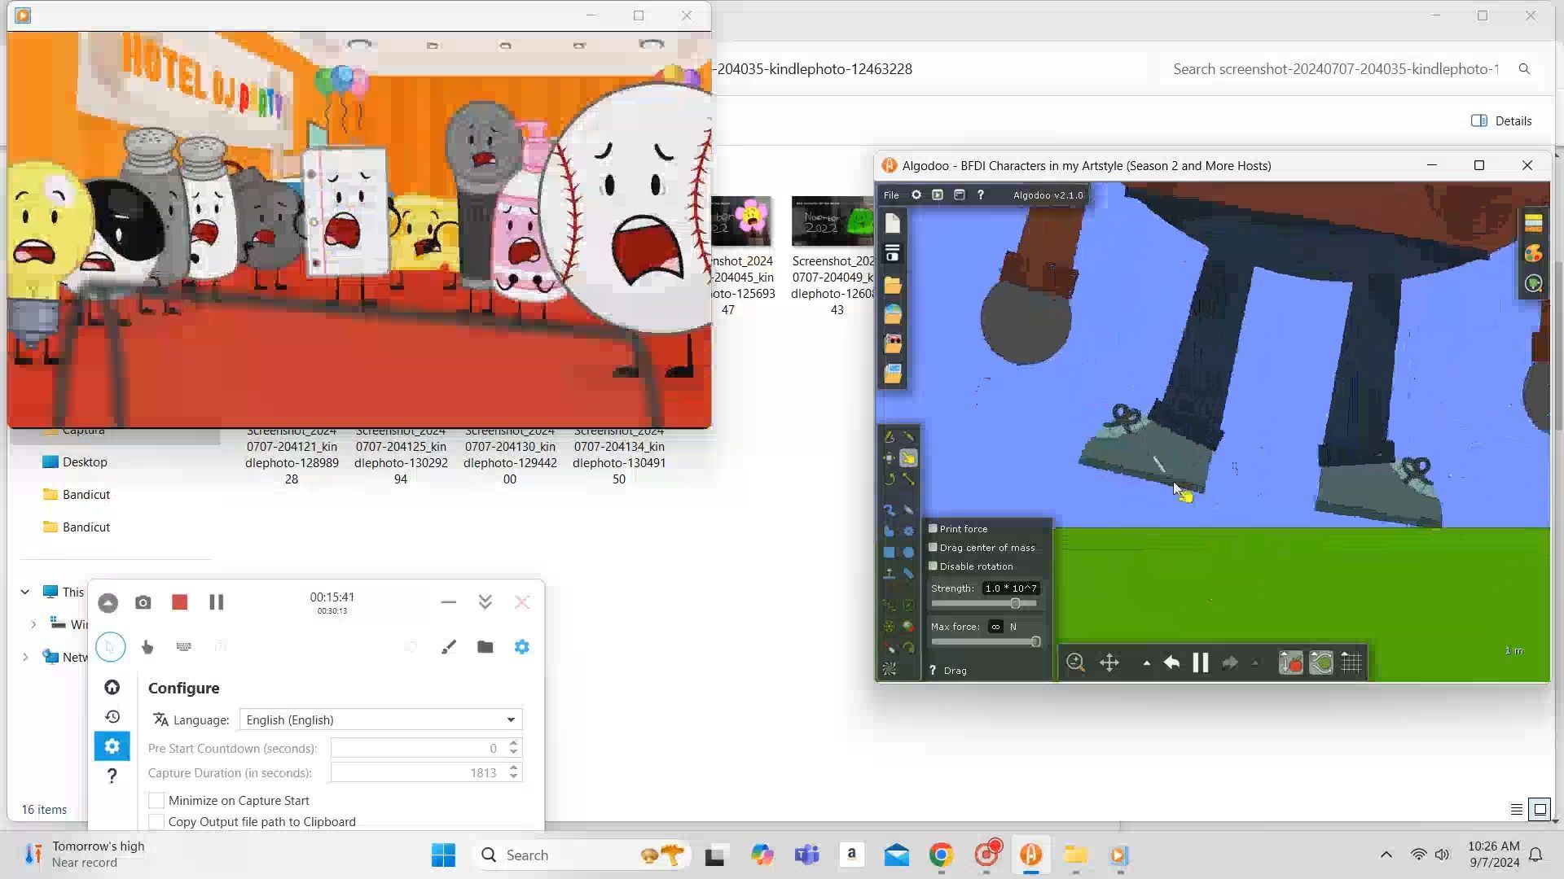Click Algodoo zoom tool
Viewport: 1564px width, 879px height.
(x=1075, y=663)
